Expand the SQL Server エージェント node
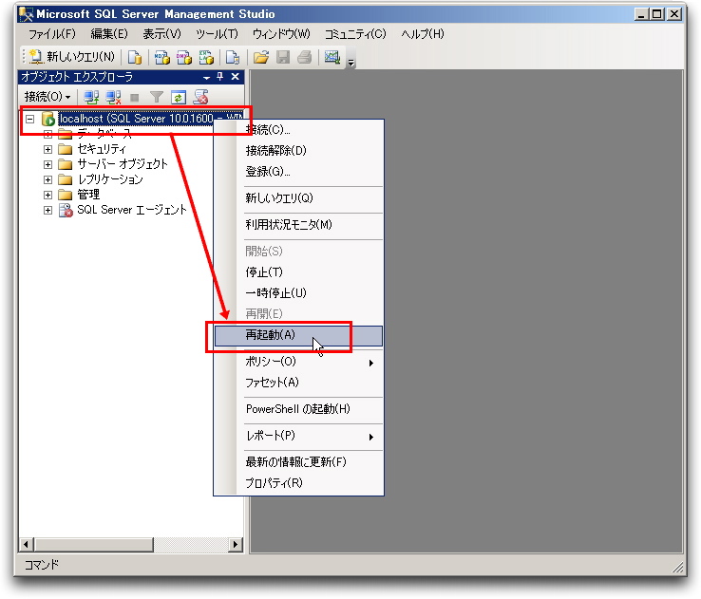 (47, 210)
